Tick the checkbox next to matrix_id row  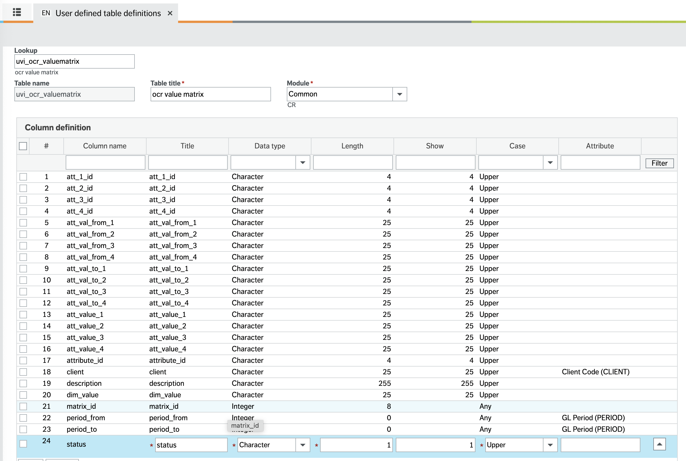click(23, 406)
